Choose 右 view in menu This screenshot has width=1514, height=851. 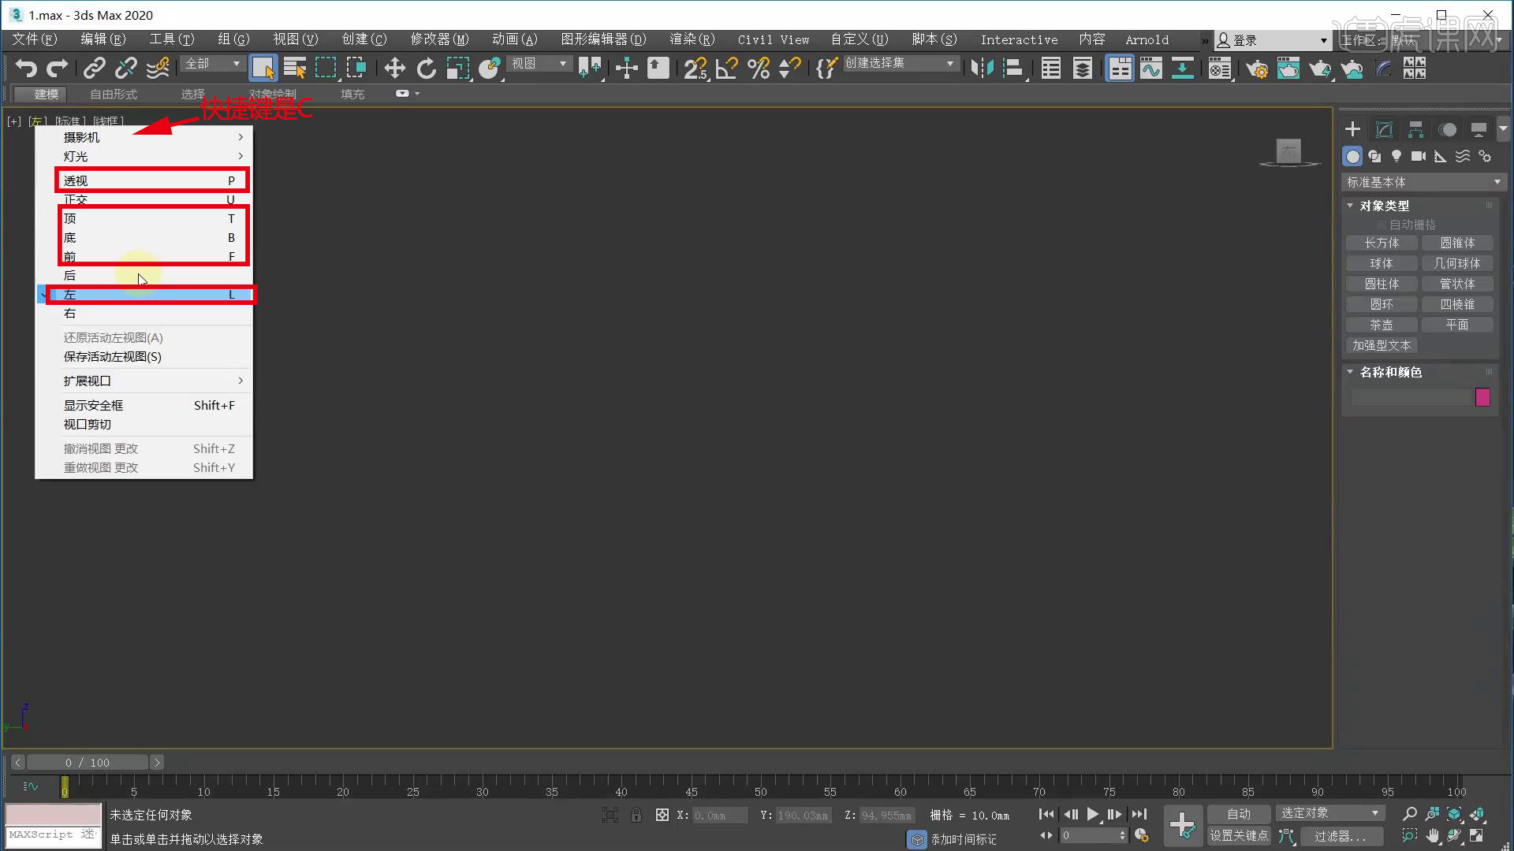(144, 313)
